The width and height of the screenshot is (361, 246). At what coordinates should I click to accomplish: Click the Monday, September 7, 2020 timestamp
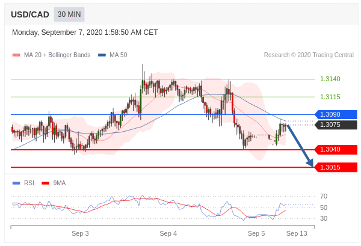click(x=85, y=32)
